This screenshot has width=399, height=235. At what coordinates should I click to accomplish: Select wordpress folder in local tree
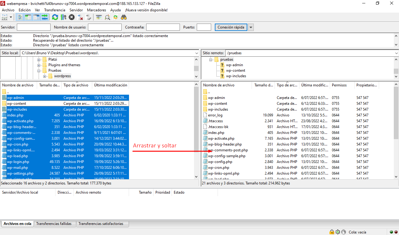pyautogui.click(x=63, y=76)
